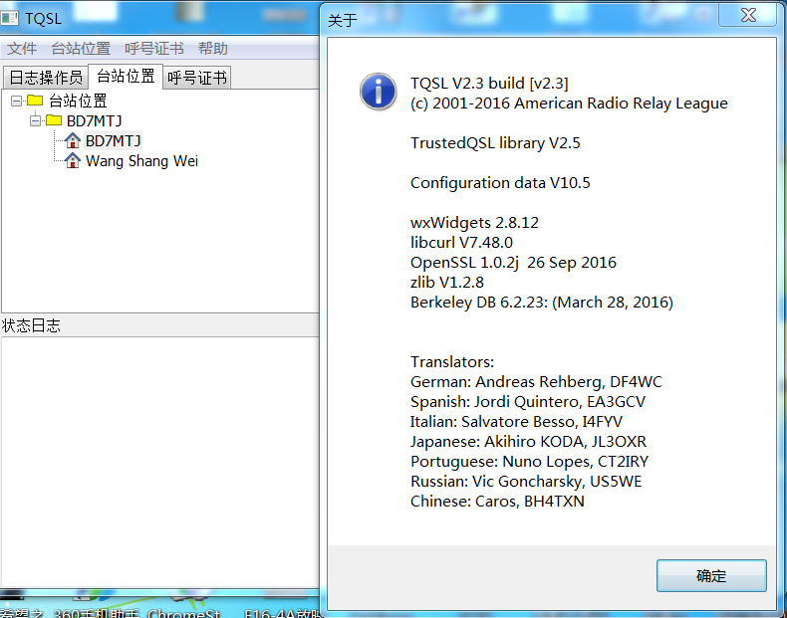Image resolution: width=787 pixels, height=618 pixels.
Task: Click the TQSL window title text
Action: 43,19
